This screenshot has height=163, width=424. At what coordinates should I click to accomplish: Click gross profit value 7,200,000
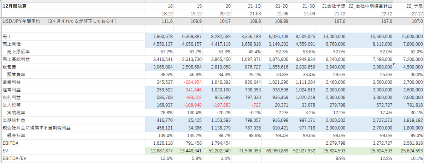(413, 59)
